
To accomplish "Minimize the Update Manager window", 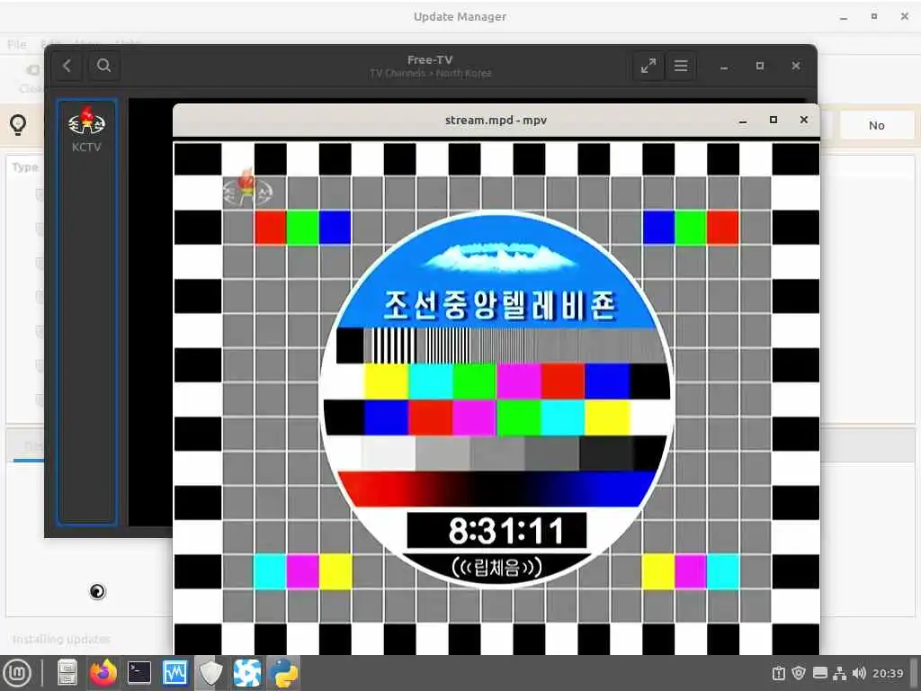I will 844,17.
